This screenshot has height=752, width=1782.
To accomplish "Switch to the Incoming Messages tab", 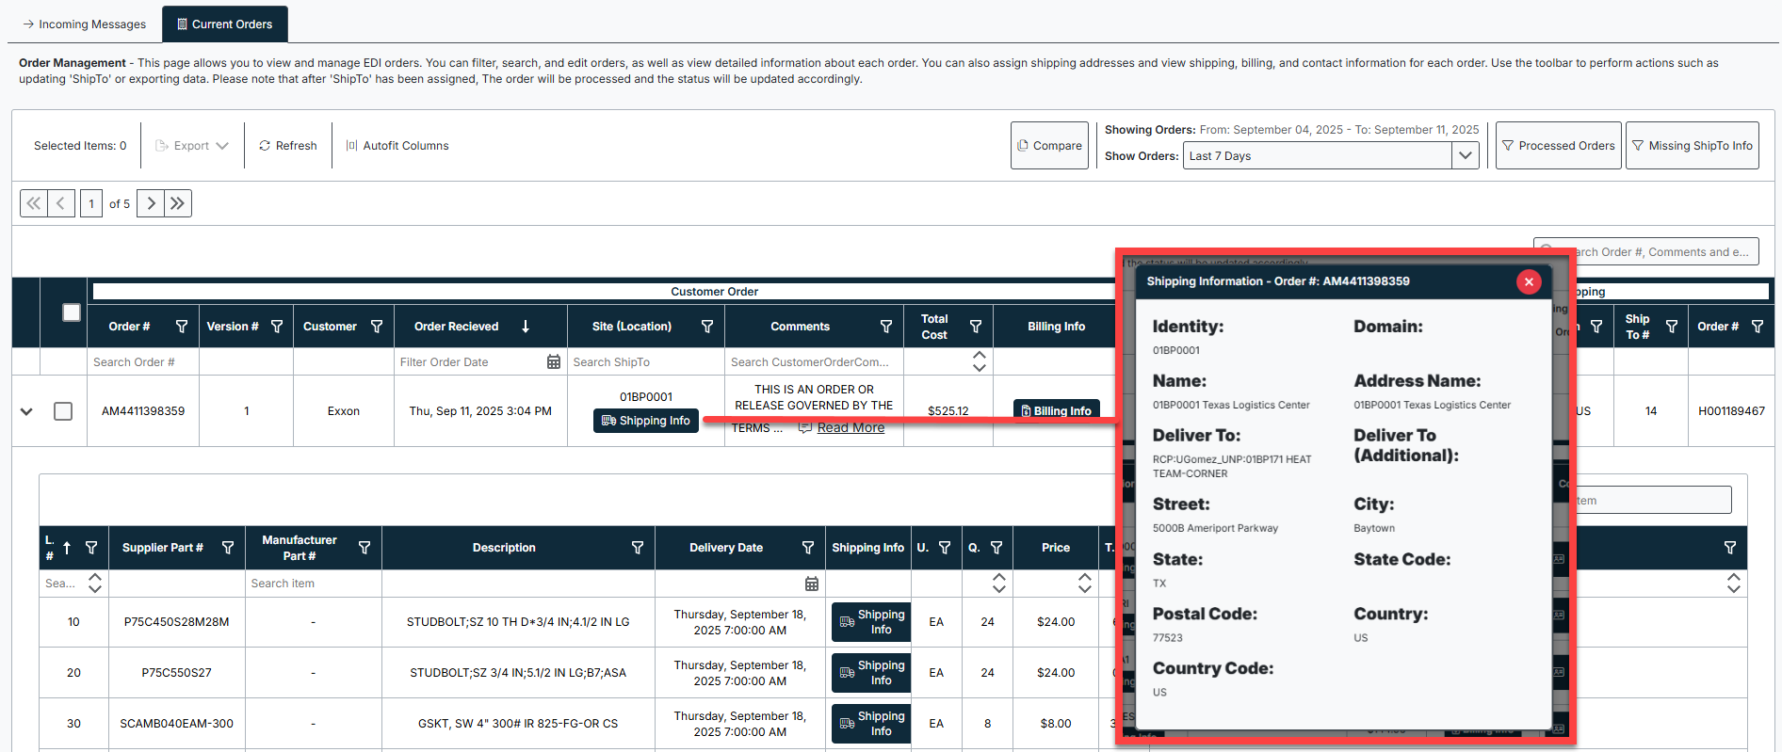I will click(84, 24).
